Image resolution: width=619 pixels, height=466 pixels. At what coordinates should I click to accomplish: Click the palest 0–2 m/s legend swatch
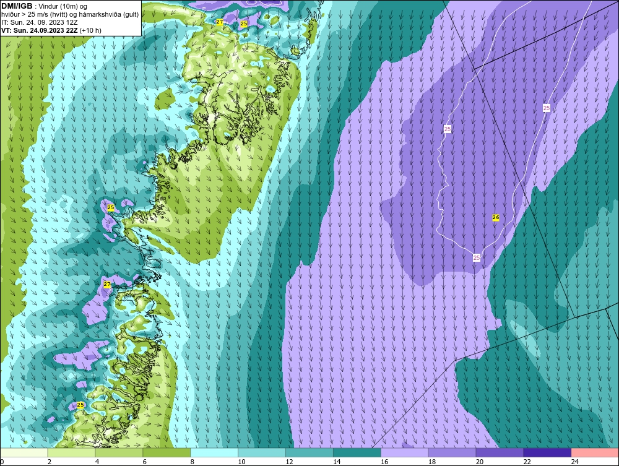point(24,452)
